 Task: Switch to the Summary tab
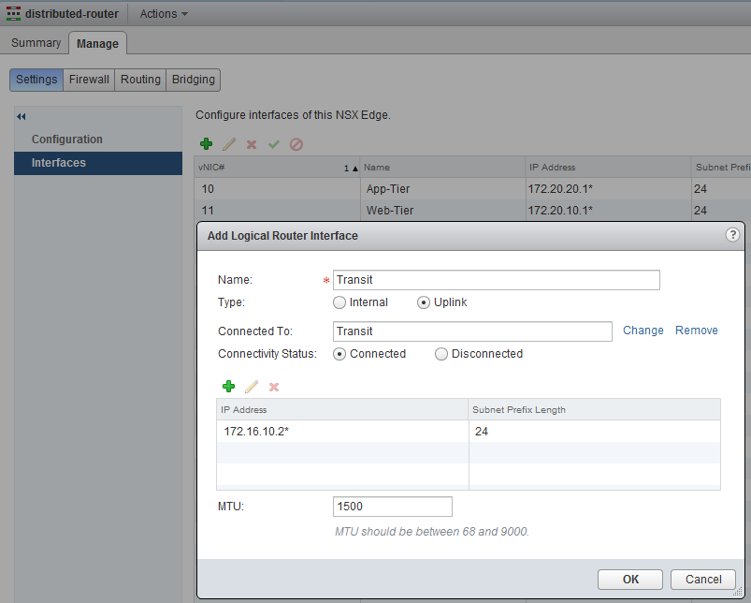tap(36, 43)
